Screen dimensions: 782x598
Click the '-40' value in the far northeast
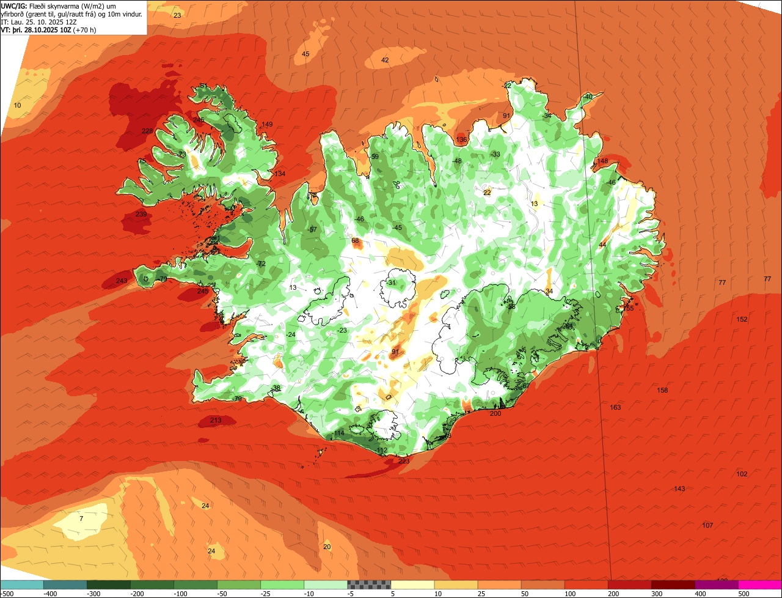coord(588,97)
